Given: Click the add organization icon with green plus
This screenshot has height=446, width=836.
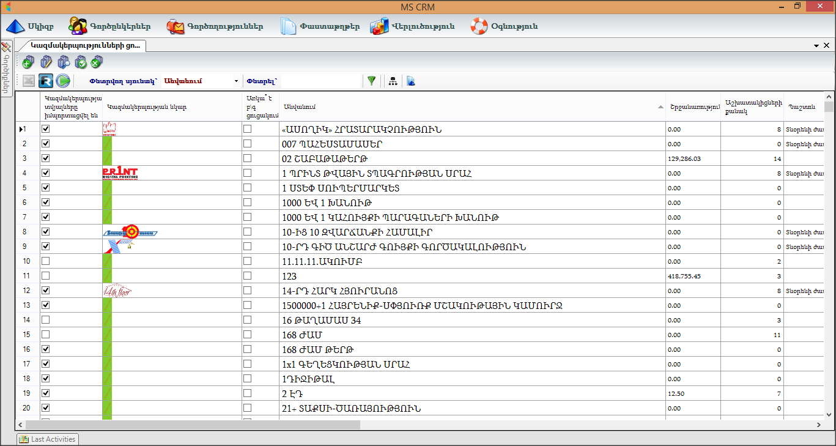Looking at the screenshot, I should coord(28,62).
